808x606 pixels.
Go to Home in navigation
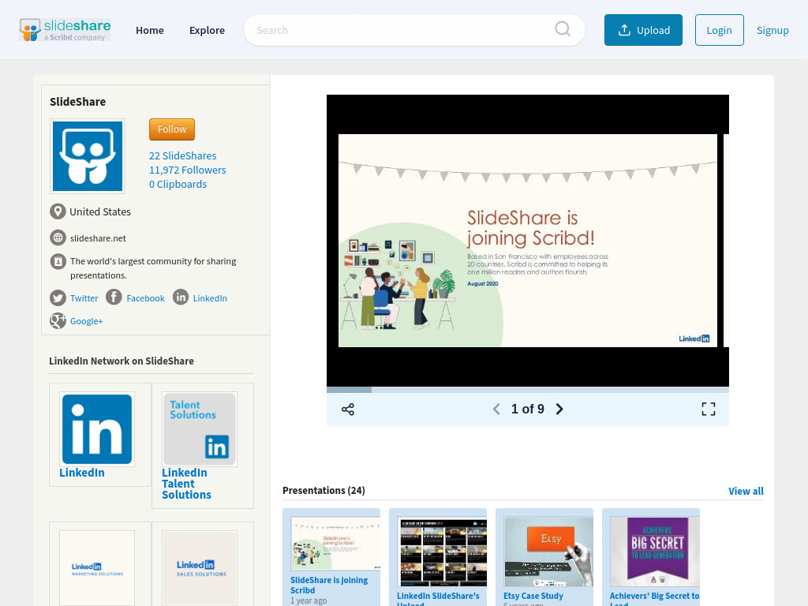pos(150,31)
